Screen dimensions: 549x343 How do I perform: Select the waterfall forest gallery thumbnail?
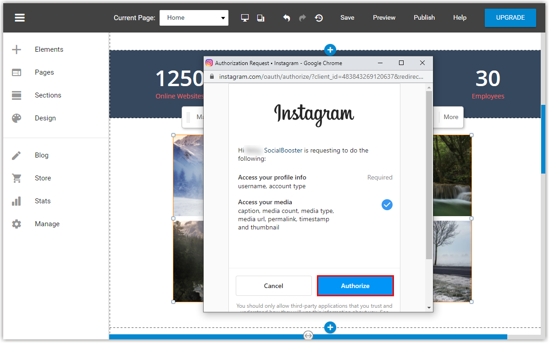[x=452, y=175]
